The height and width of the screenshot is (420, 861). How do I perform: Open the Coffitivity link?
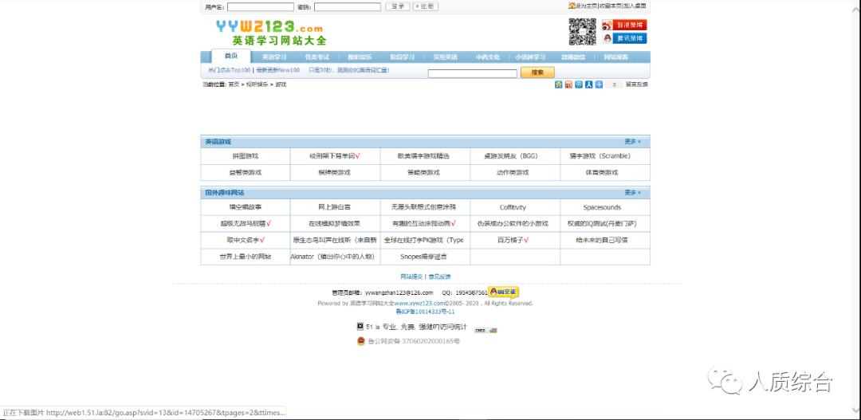click(x=513, y=207)
